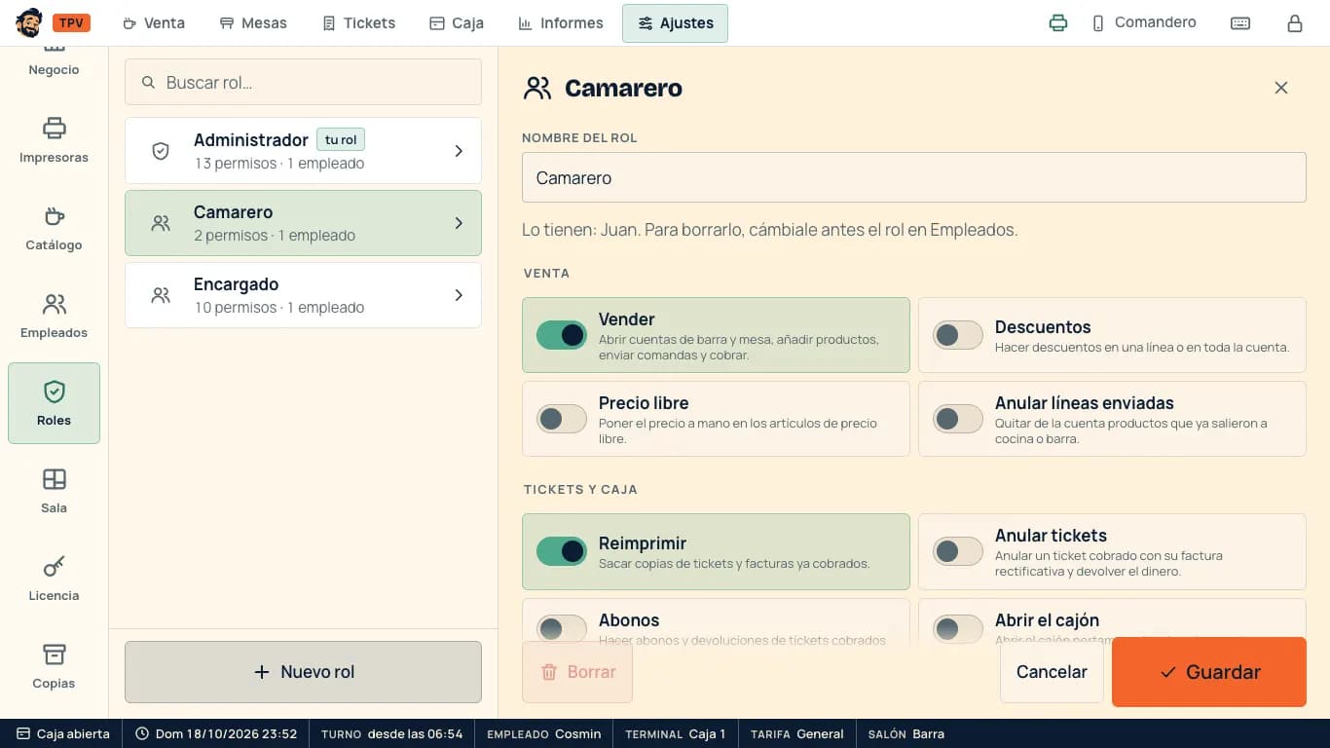Screen dimensions: 1330x748
Task: Create a new role with Nuevo rol
Action: [x=303, y=672]
